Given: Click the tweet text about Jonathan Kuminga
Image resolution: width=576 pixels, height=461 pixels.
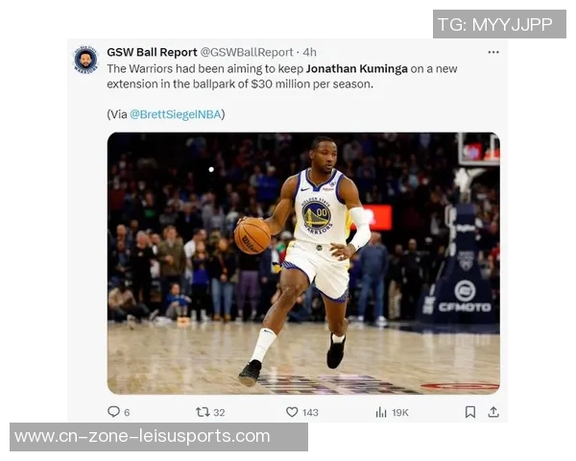Looking at the screenshot, I should click(x=281, y=77).
